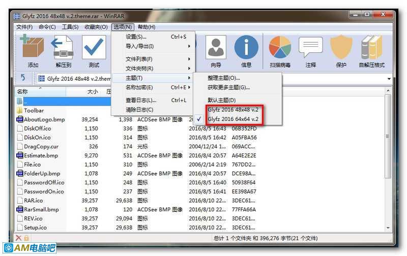Click the AboutLogo.bmp file icon
Viewport: 407px width, 256px height.
19,119
